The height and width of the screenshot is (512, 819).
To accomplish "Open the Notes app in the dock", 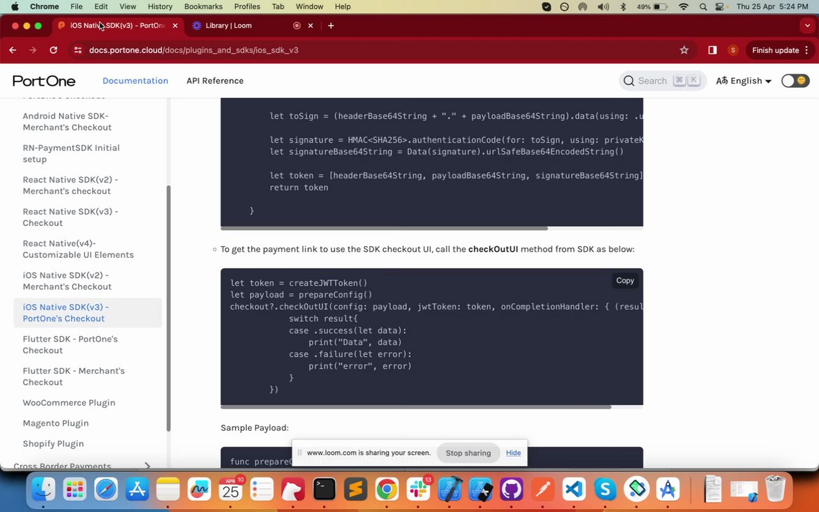I will tap(168, 490).
